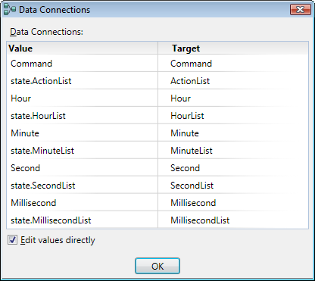Select the Second value cell

pos(83,168)
